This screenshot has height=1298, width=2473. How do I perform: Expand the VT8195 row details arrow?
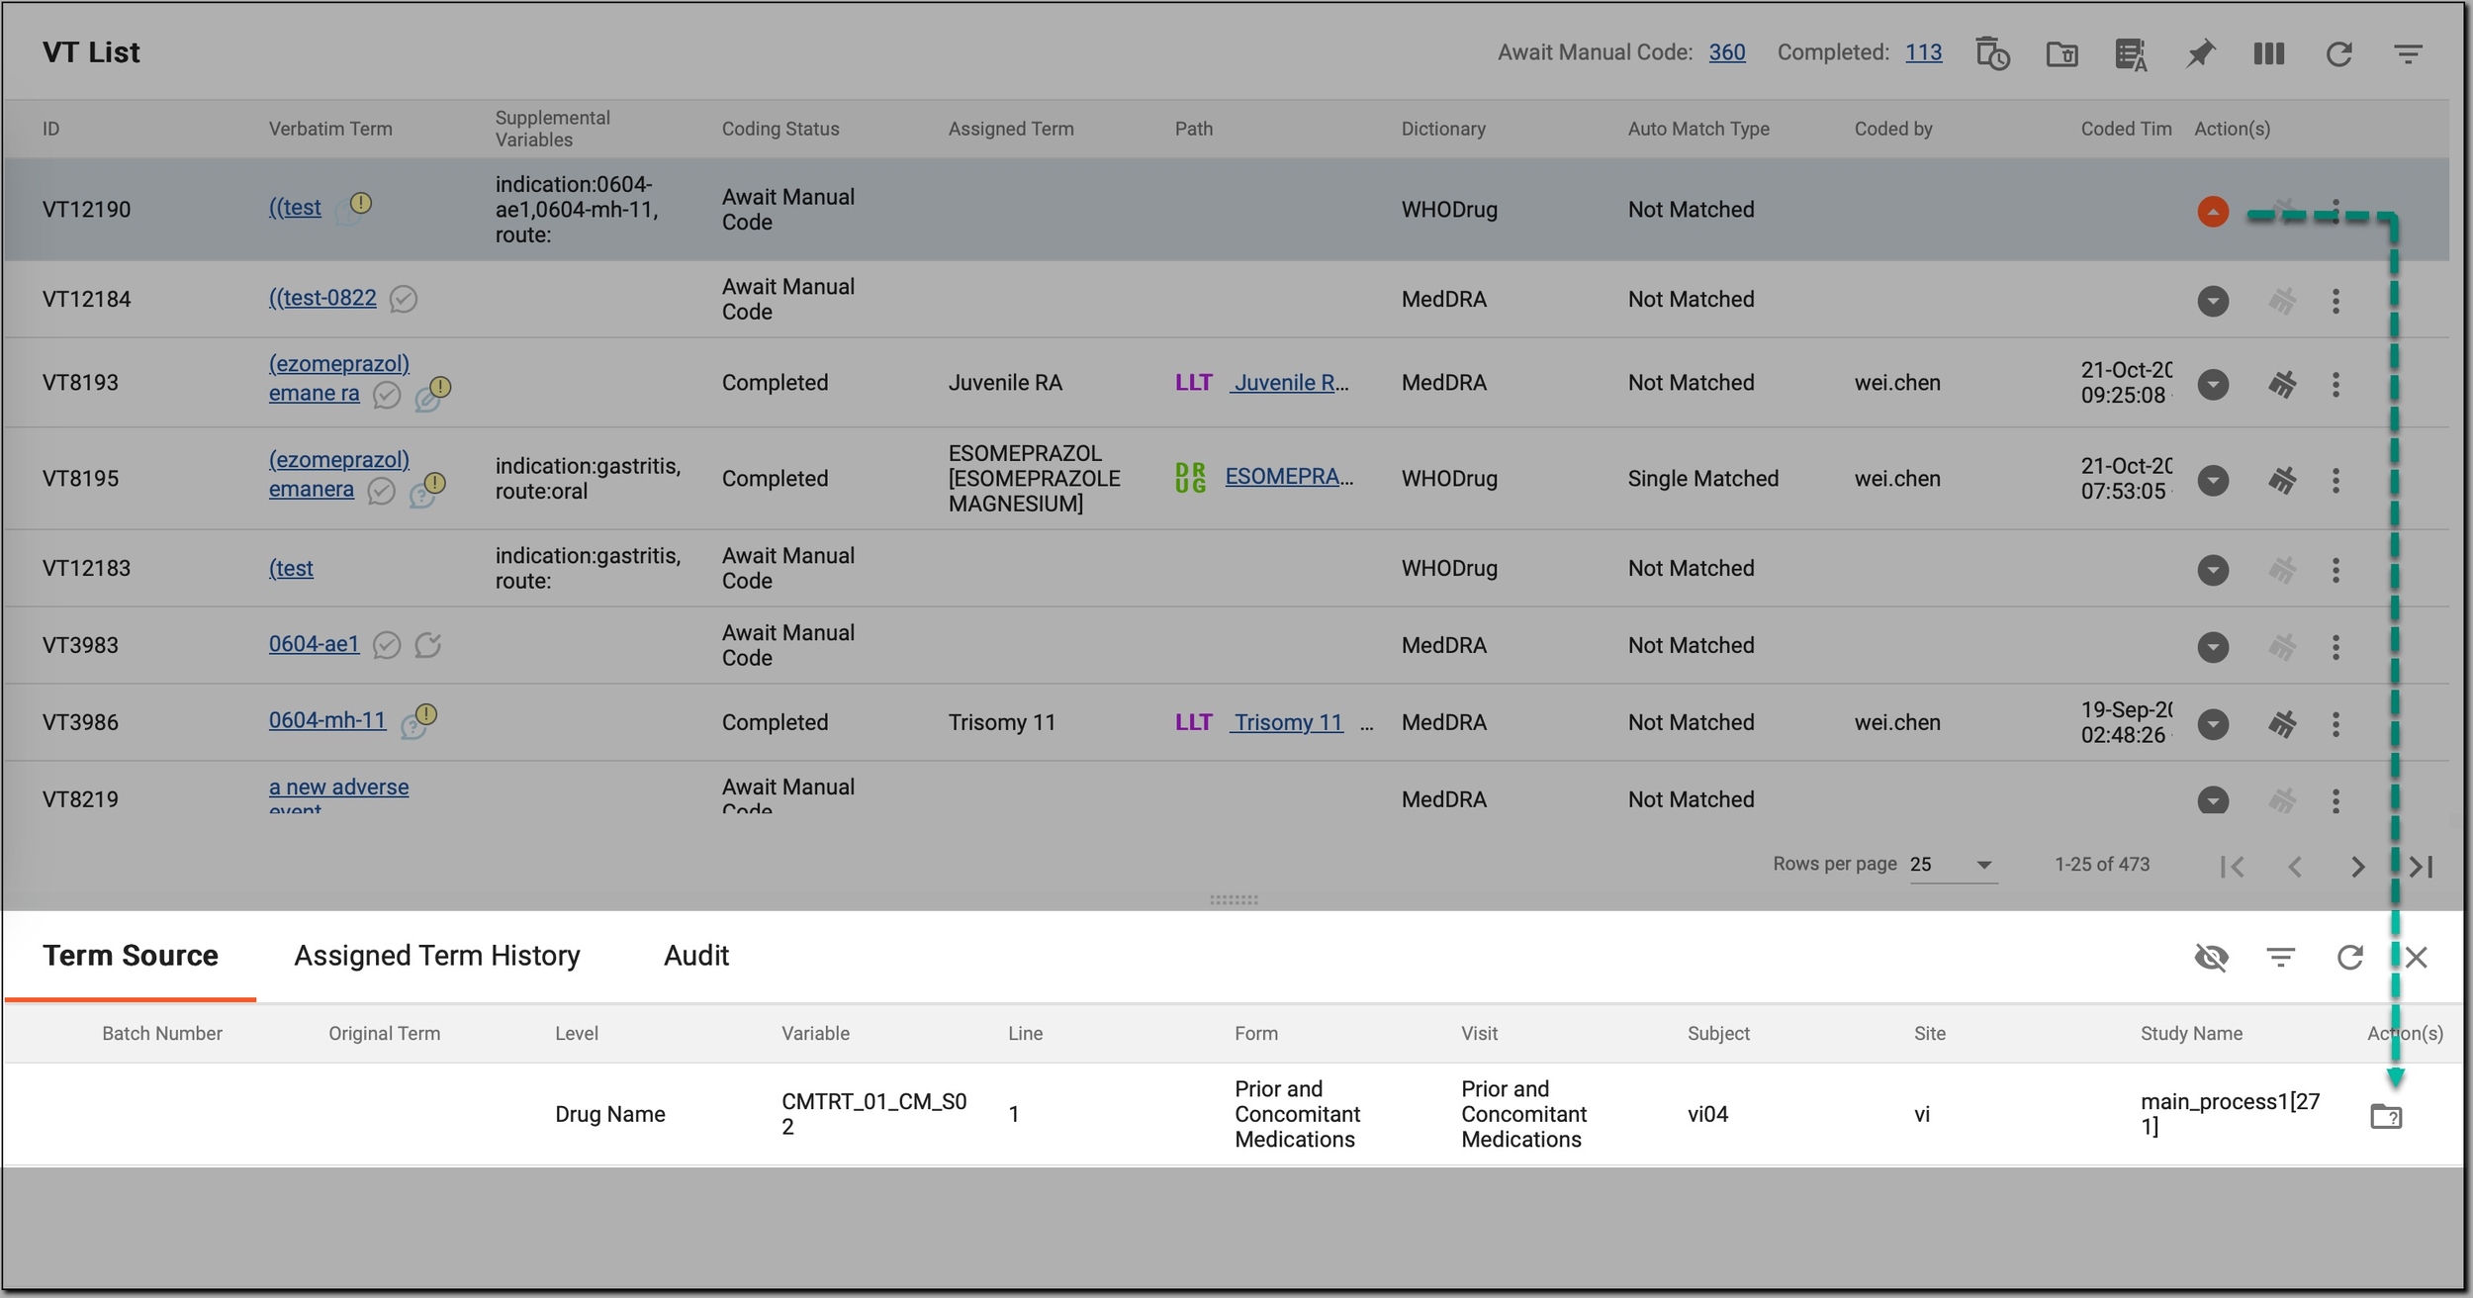[x=2213, y=481]
